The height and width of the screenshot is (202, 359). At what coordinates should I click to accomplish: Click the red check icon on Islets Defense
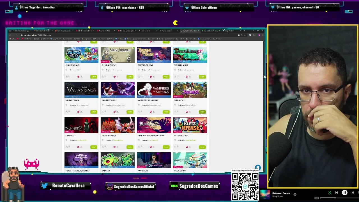coord(187,147)
